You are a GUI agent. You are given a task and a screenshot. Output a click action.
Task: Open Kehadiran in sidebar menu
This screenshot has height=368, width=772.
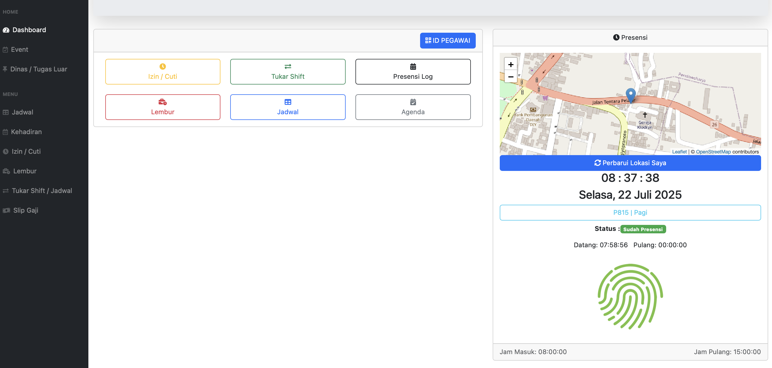[26, 132]
